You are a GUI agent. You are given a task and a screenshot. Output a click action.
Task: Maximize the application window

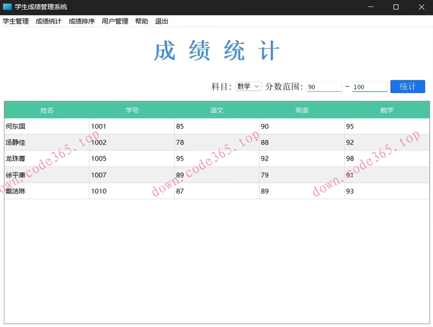pos(396,7)
